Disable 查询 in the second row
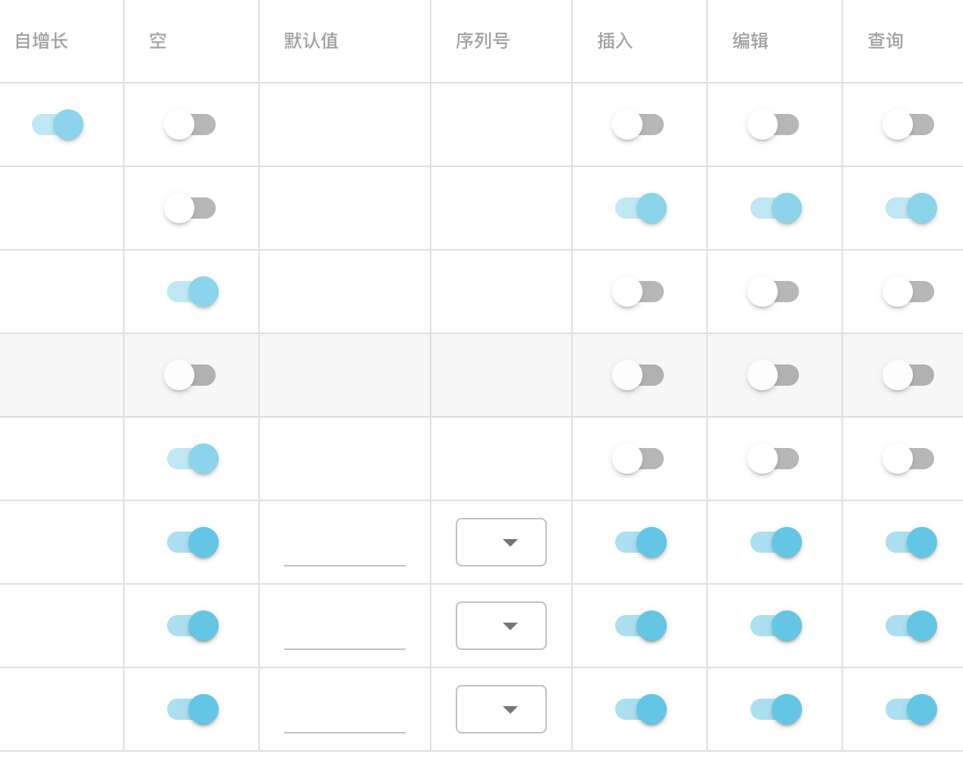Viewport: 963px width, 773px height. [x=908, y=208]
